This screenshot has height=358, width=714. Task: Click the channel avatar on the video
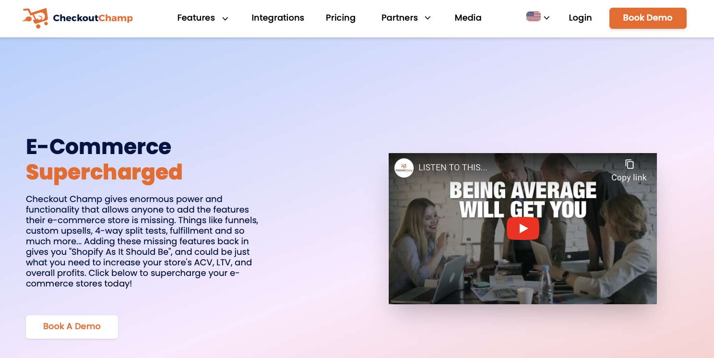(x=404, y=168)
